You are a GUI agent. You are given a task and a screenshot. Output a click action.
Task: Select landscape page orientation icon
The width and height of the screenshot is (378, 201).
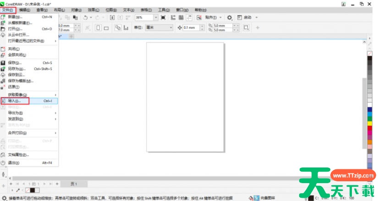[106, 28]
